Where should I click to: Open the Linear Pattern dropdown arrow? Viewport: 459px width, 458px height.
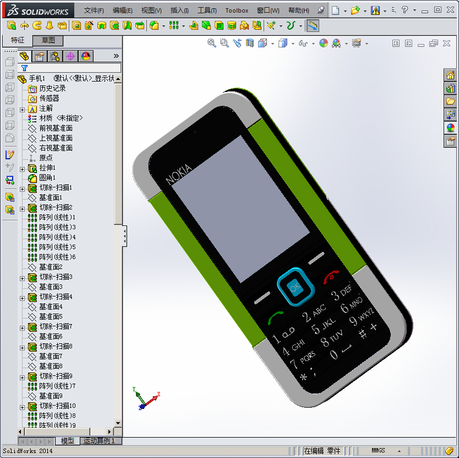coord(183,26)
